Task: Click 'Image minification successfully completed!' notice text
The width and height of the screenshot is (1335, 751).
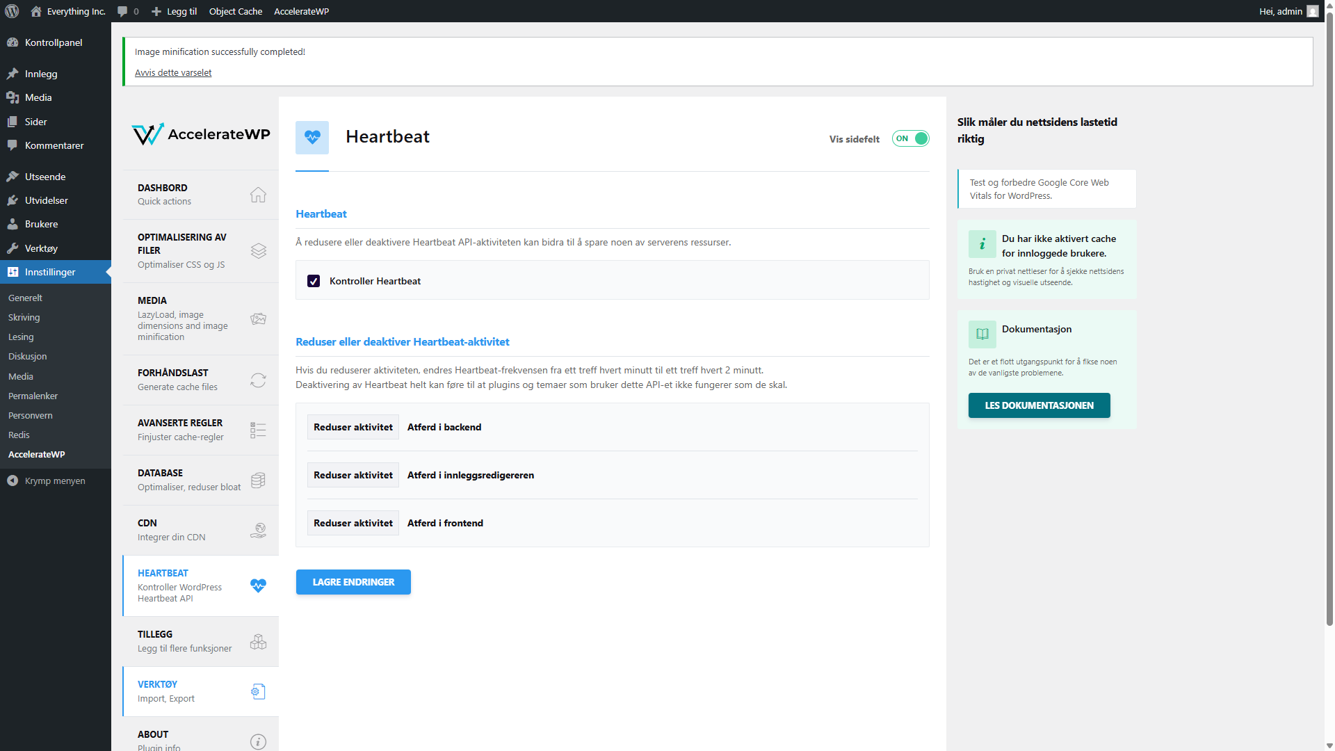Action: pyautogui.click(x=220, y=51)
